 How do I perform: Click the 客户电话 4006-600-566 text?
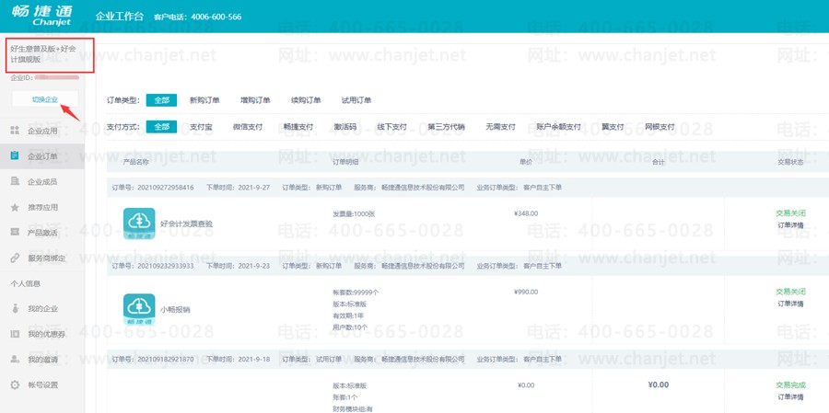coord(197,17)
